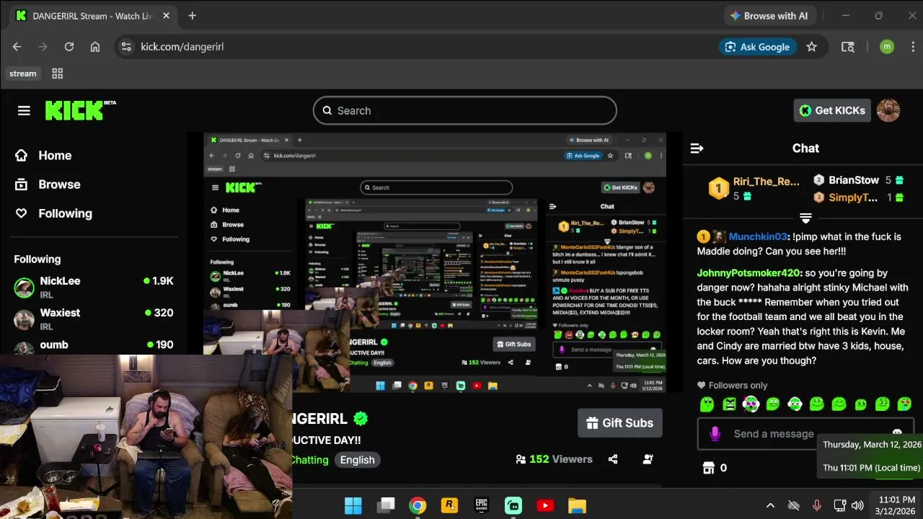
Task: Bookmark this page with star icon
Action: click(x=811, y=47)
